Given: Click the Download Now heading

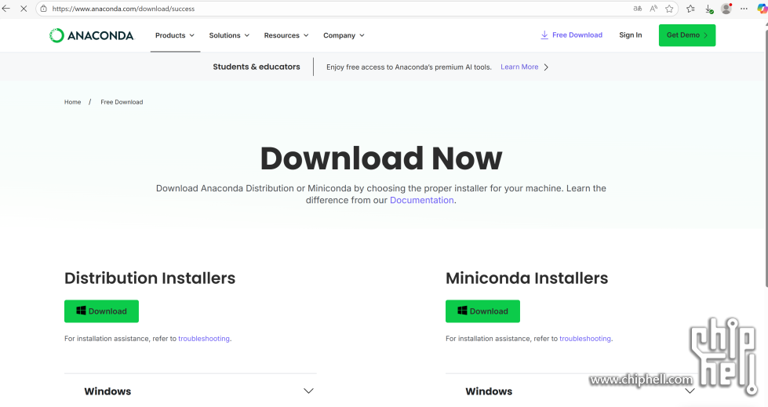Looking at the screenshot, I should [x=381, y=158].
